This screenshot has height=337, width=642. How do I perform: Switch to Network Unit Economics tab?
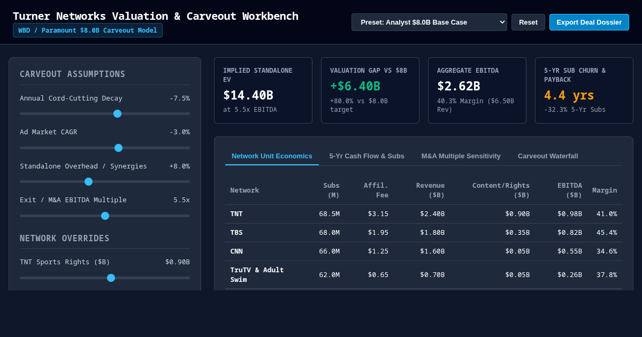272,156
